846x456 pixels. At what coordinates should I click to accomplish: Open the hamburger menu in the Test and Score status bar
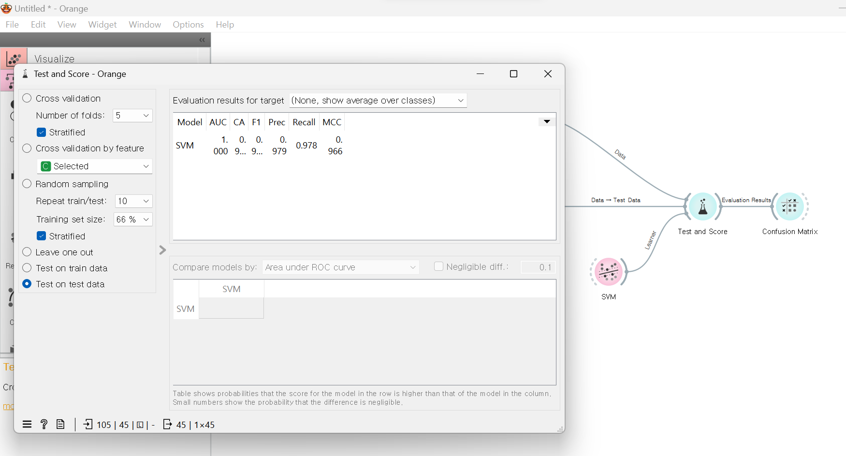click(x=27, y=425)
